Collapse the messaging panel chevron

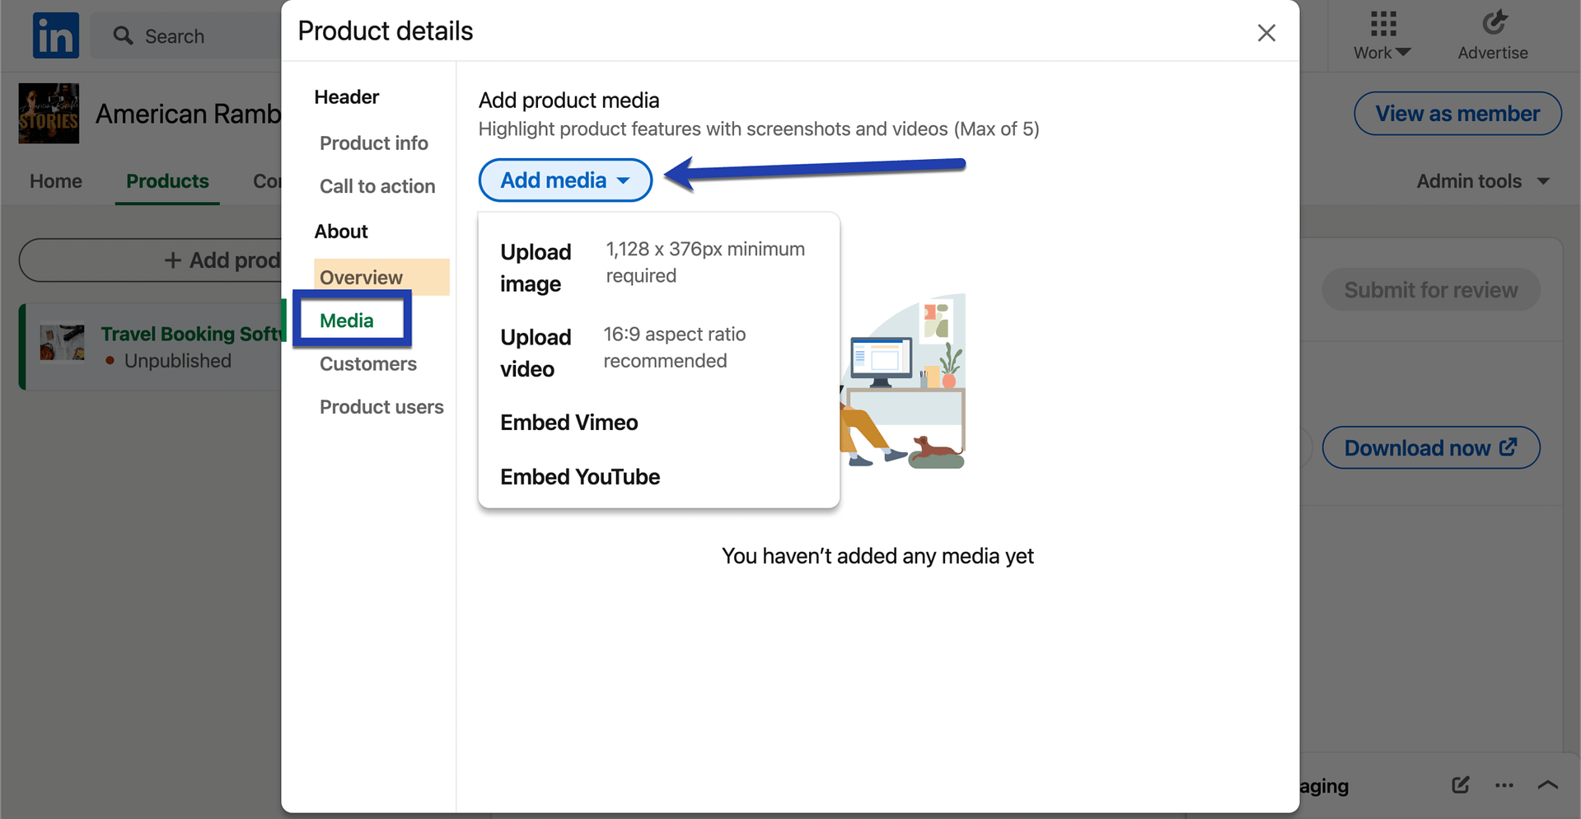[x=1548, y=785]
